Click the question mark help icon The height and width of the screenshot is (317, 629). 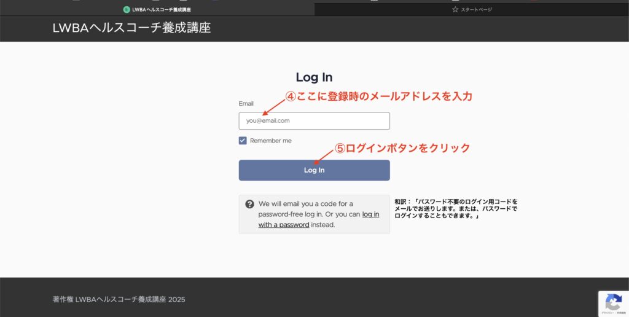tap(249, 204)
